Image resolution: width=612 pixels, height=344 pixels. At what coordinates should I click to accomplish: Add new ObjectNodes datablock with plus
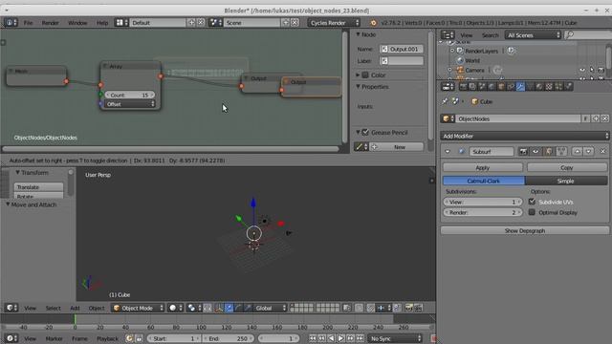pyautogui.click(x=595, y=118)
